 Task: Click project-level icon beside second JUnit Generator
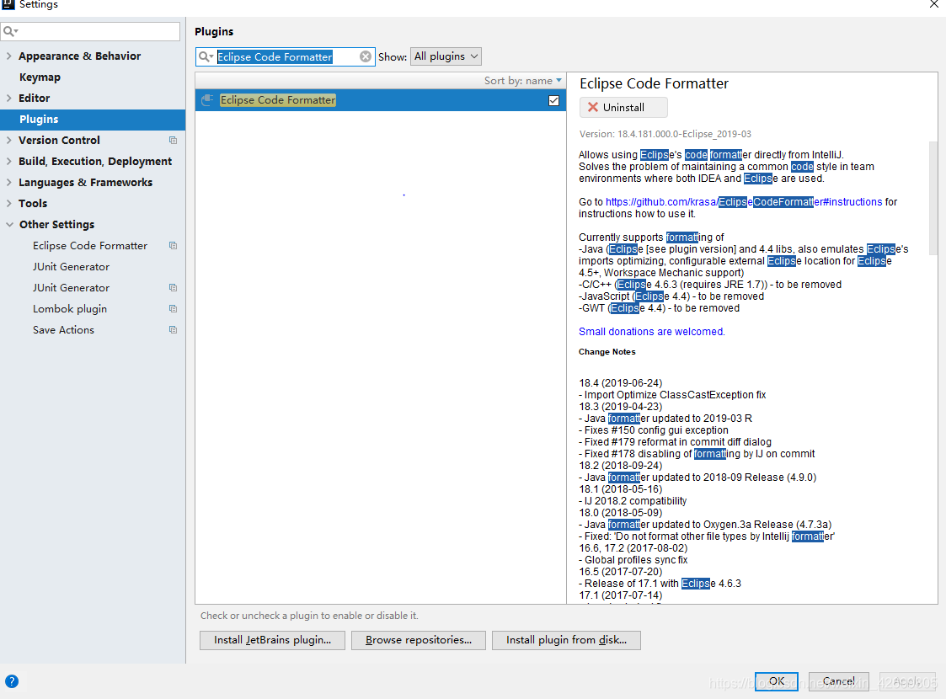click(174, 288)
